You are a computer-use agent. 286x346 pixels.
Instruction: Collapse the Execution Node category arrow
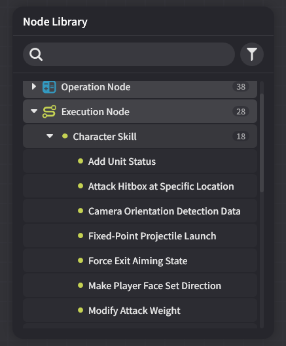pyautogui.click(x=34, y=111)
